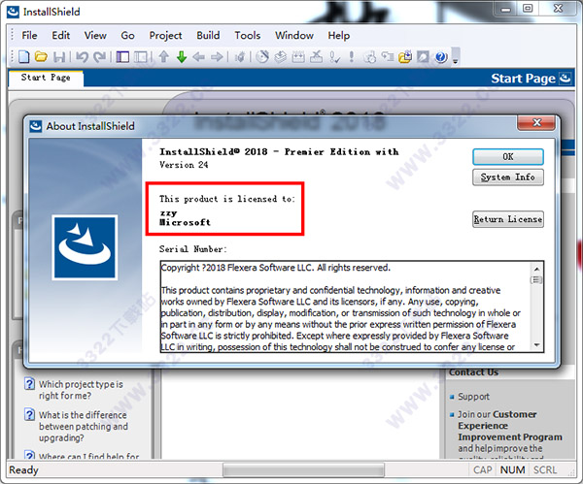Click the yellow folder with arrow icon

pyautogui.click(x=405, y=57)
